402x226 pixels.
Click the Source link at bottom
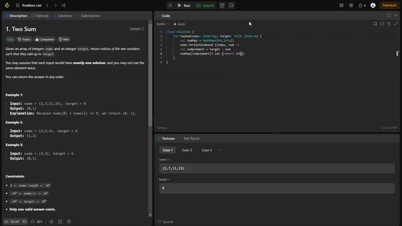[165, 222]
